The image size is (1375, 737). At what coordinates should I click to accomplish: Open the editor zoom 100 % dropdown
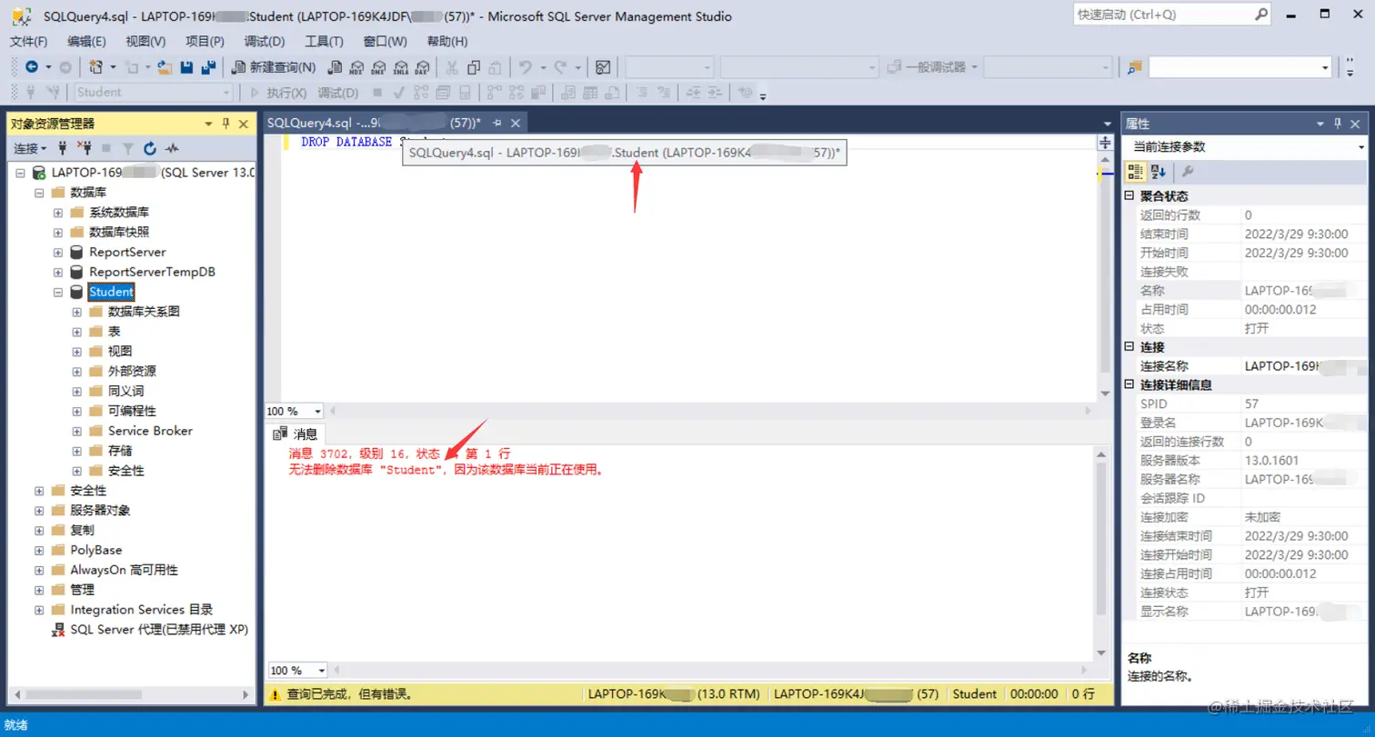click(x=317, y=412)
